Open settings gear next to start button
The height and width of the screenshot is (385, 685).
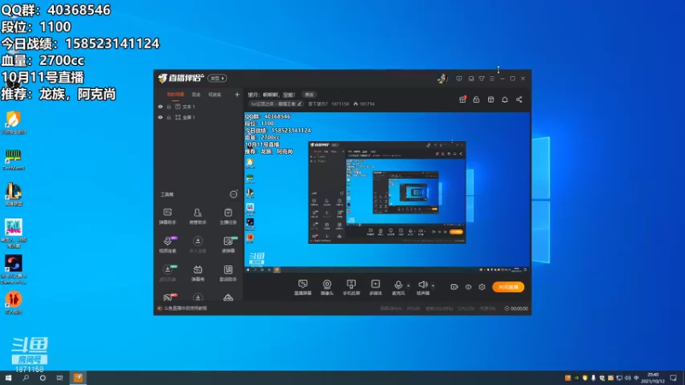pos(482,287)
